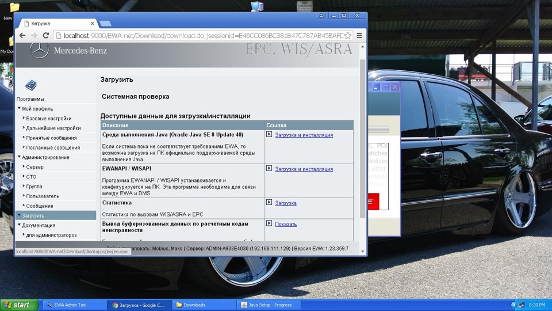
Task: Close the Загрузка browser tab
Action: pos(92,24)
